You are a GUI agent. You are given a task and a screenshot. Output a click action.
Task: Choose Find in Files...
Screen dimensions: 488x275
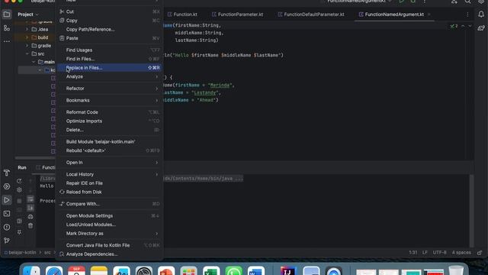[x=110, y=59]
